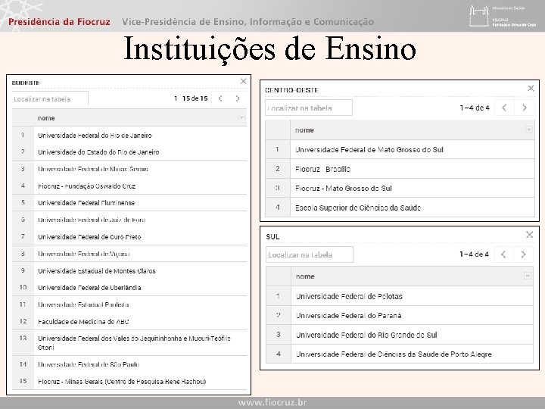Select Universidade Federal de Minas Gerais row
The width and height of the screenshot is (545, 409).
click(x=129, y=169)
